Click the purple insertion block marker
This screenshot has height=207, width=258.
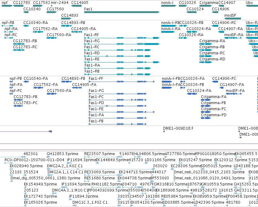tap(51, 131)
